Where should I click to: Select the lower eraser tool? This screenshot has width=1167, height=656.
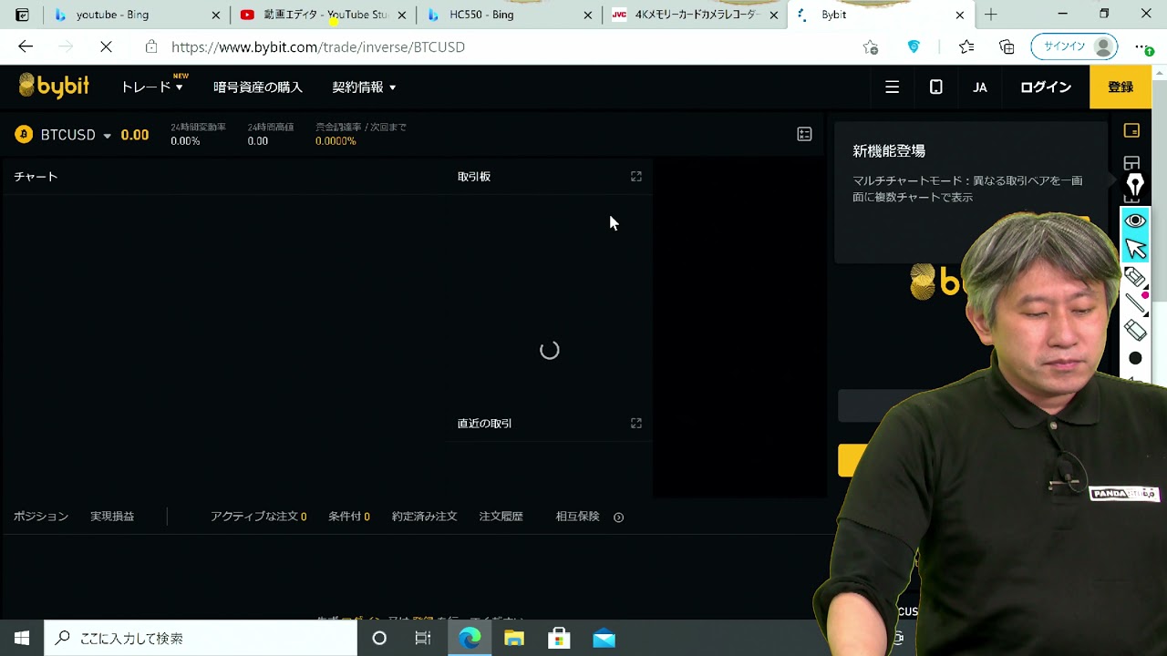(x=1135, y=331)
